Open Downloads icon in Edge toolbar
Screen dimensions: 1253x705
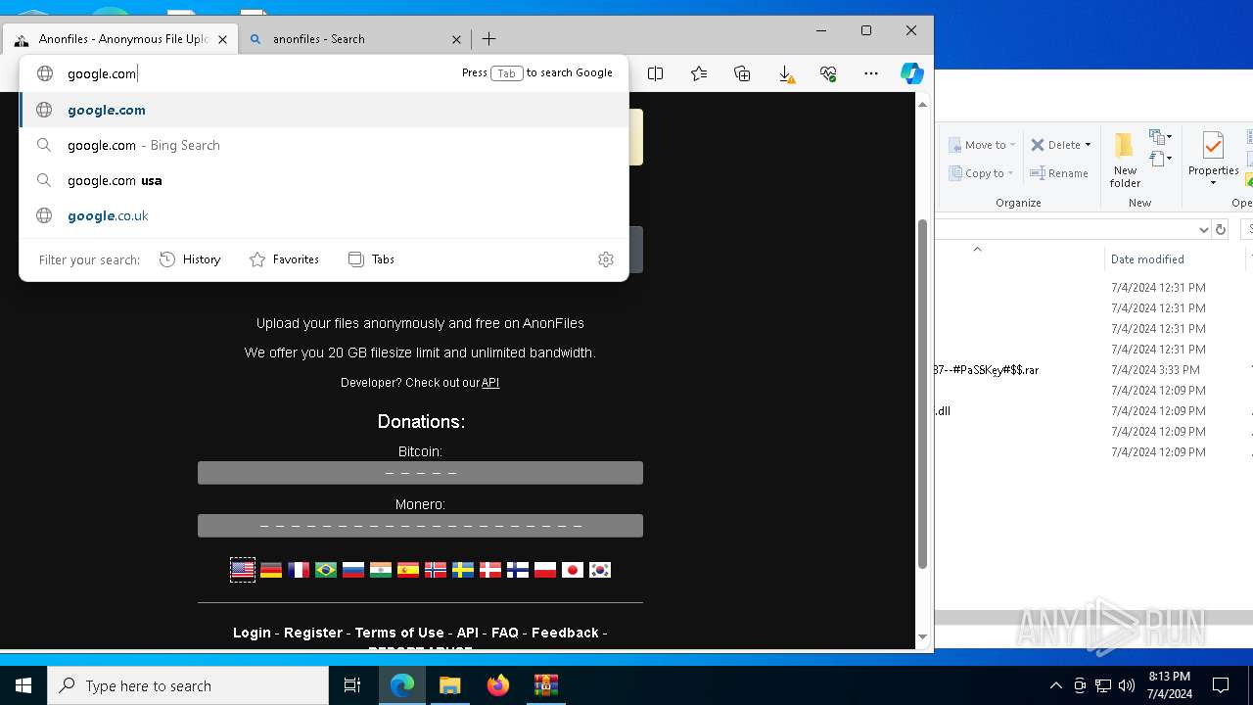pyautogui.click(x=785, y=73)
